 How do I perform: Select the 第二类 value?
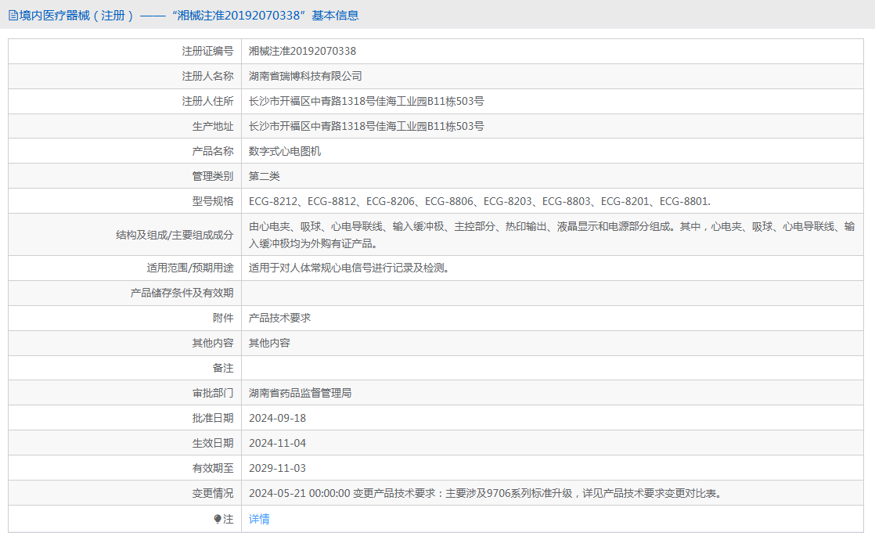[264, 177]
